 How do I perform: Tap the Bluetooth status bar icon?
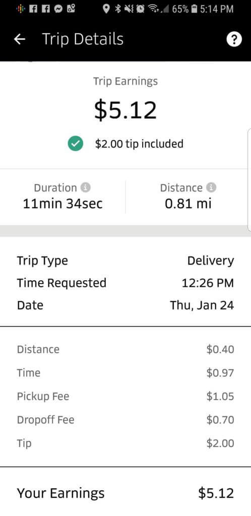click(118, 9)
